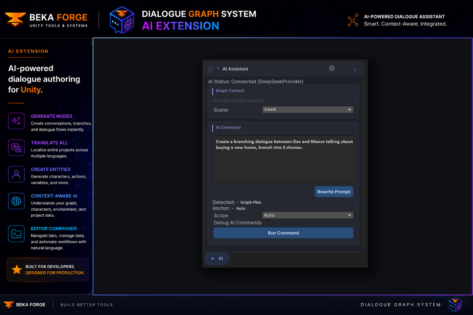
Task: Click the GENERATE NODES heading
Action: (x=51, y=116)
